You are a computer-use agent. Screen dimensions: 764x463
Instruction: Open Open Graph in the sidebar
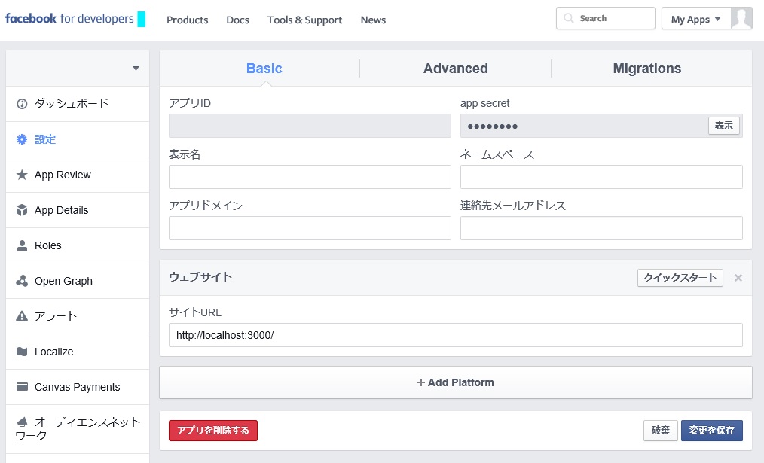[x=78, y=281]
